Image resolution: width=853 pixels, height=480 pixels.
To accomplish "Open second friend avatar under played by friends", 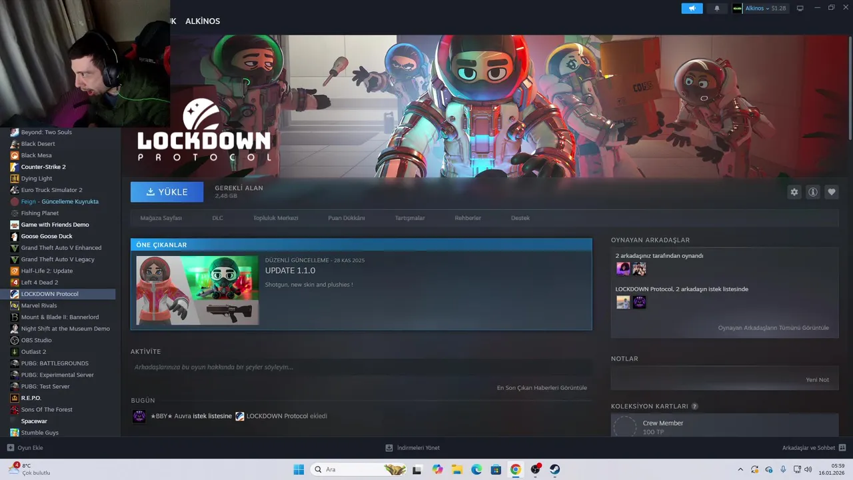I will coord(639,269).
